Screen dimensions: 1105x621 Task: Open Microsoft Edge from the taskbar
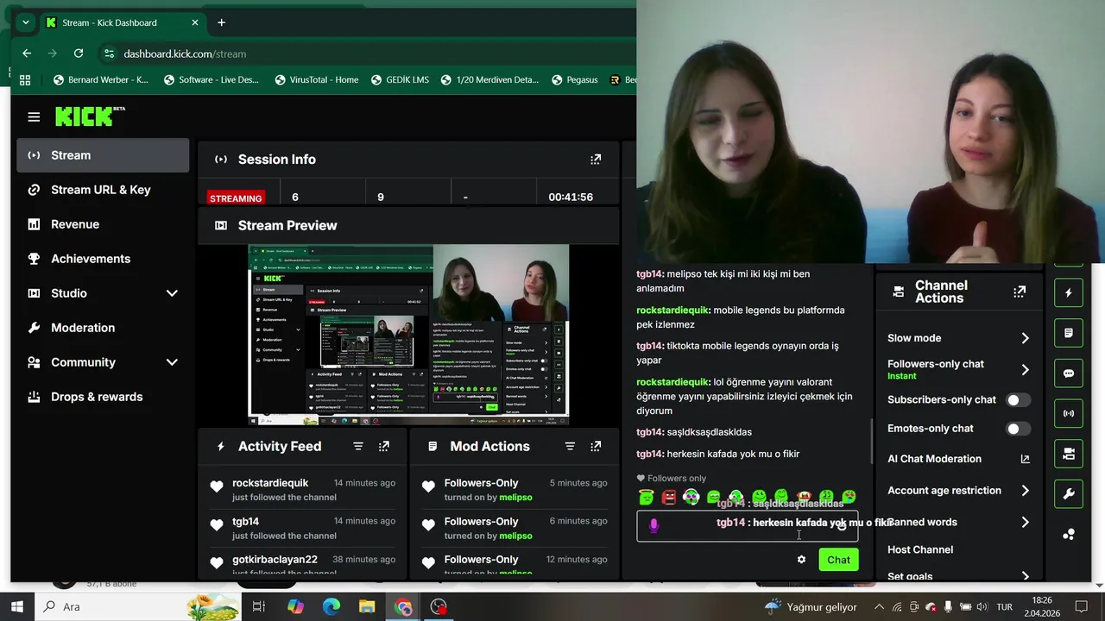click(x=331, y=606)
